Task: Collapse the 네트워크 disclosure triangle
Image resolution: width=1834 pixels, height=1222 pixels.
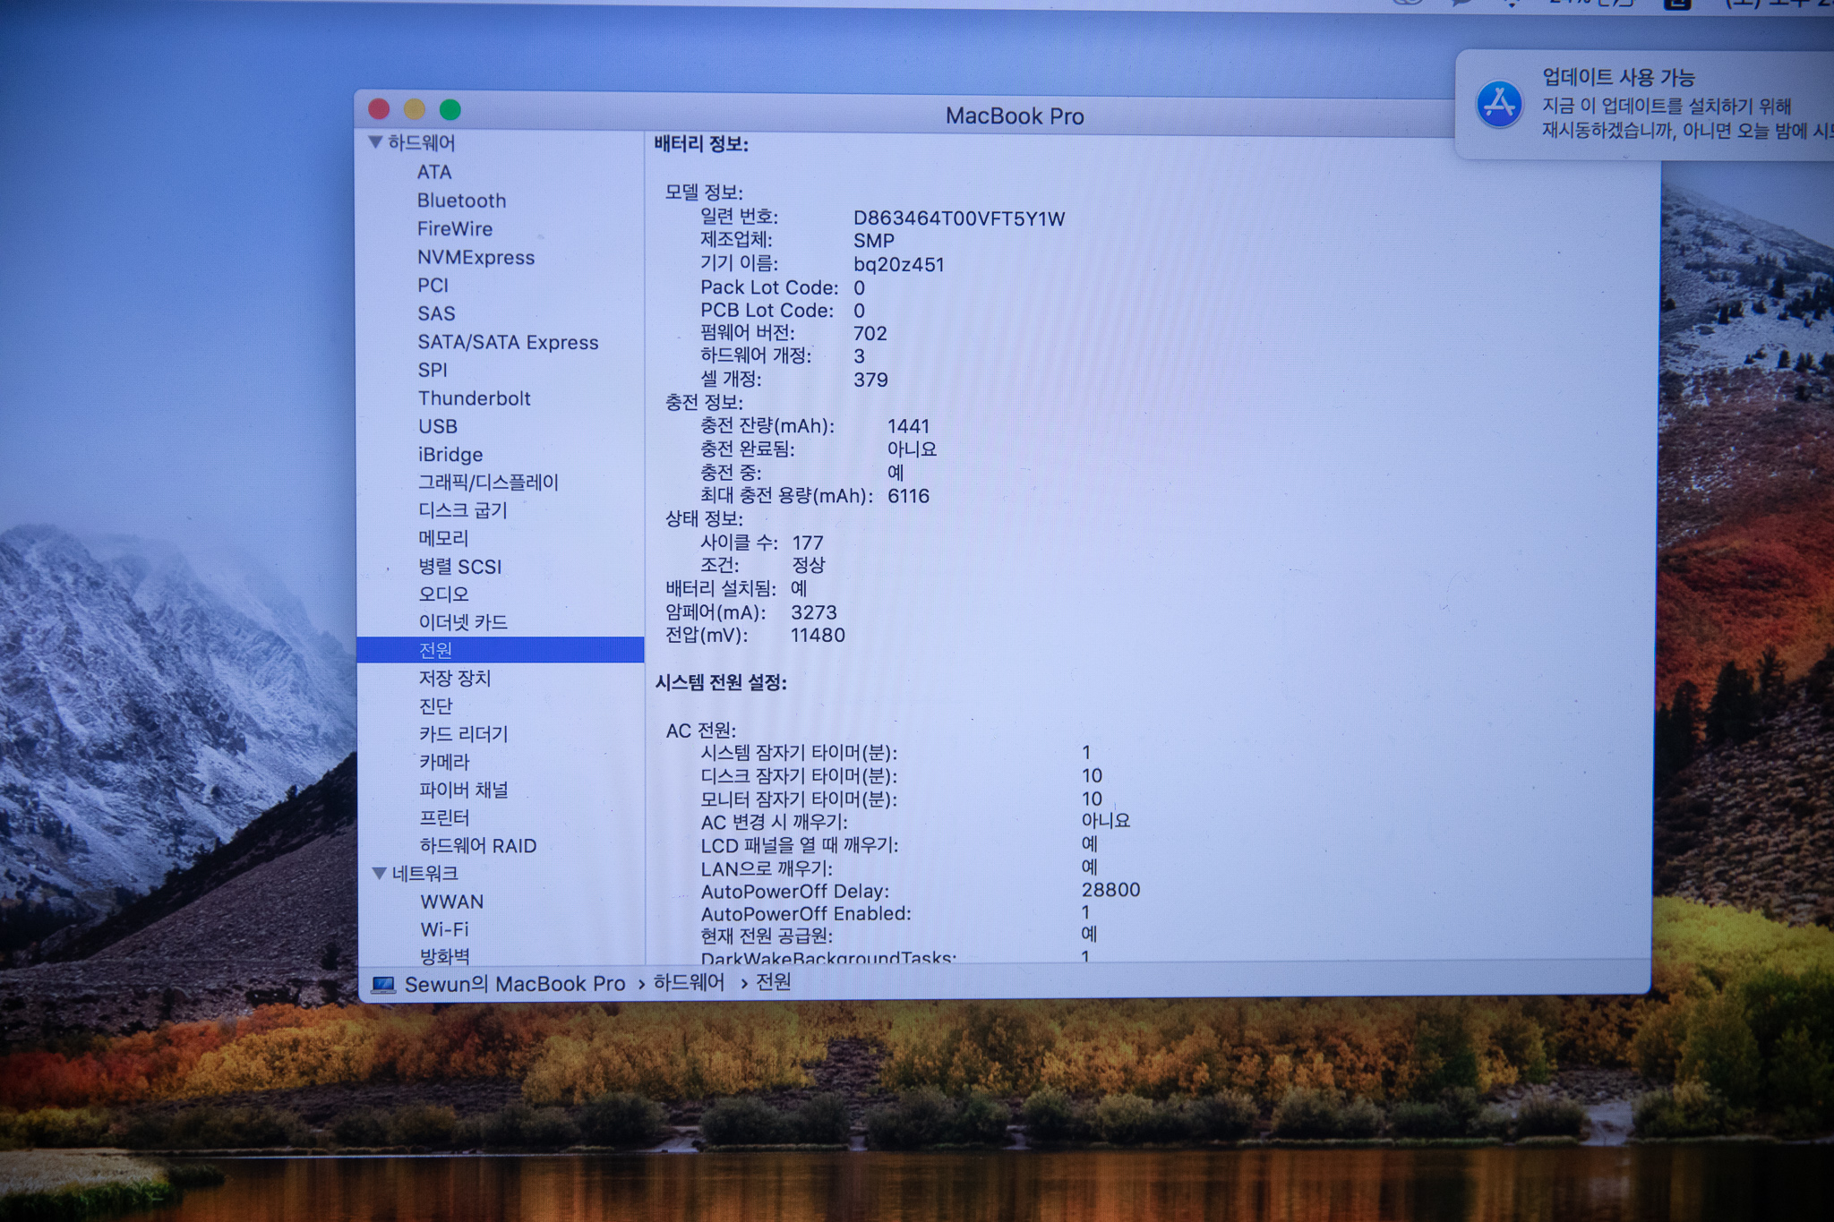Action: point(379,873)
